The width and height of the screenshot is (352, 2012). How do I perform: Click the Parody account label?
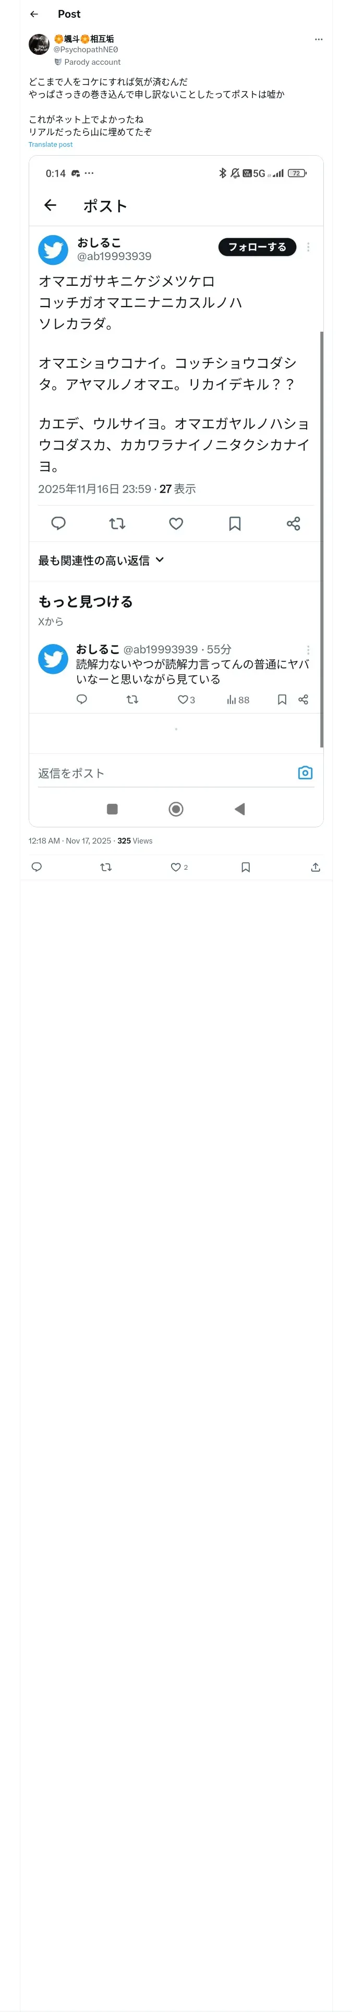[x=92, y=63]
